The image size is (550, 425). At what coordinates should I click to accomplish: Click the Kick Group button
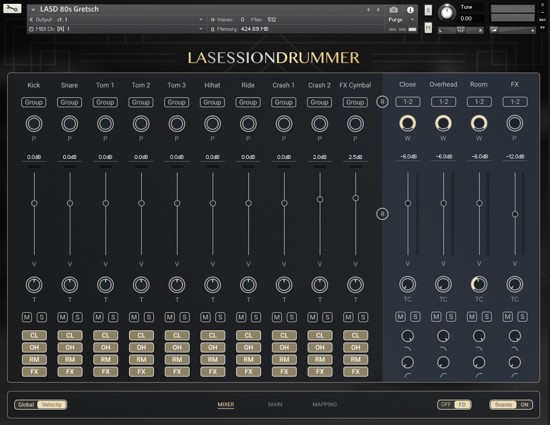coord(34,102)
